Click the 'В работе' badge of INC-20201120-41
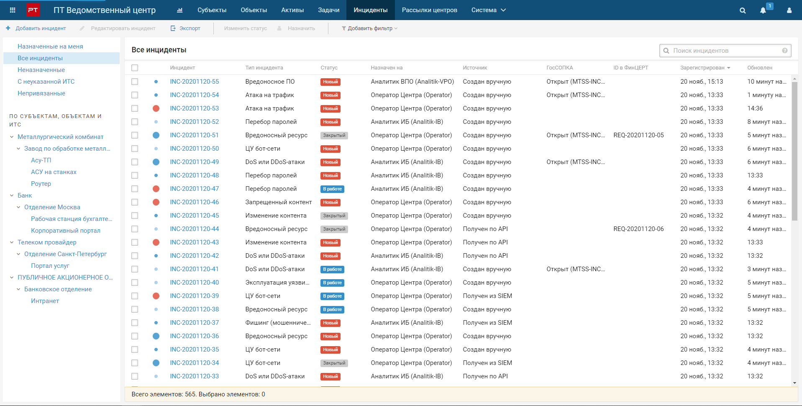The image size is (802, 406). (x=333, y=270)
